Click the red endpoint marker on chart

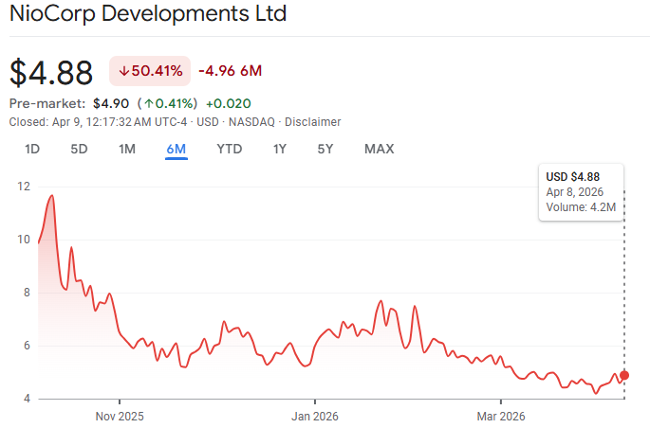[624, 376]
